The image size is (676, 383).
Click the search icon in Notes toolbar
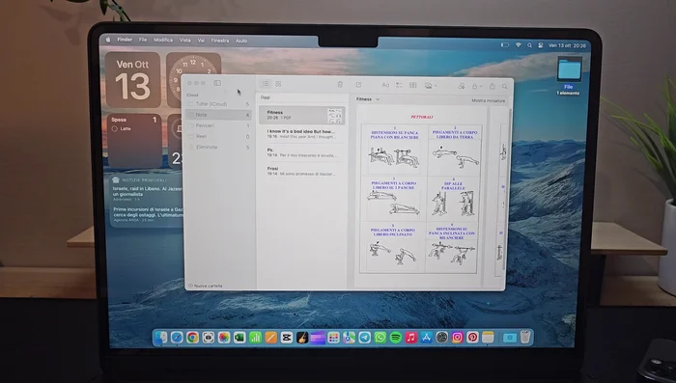(x=504, y=87)
